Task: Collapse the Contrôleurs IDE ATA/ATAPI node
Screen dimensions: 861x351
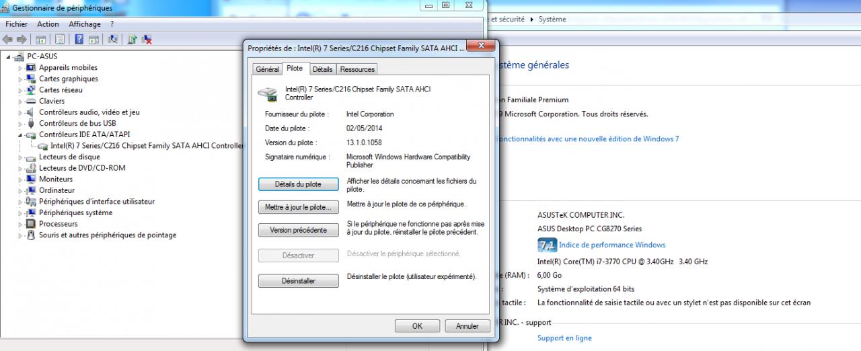Action: (20, 134)
